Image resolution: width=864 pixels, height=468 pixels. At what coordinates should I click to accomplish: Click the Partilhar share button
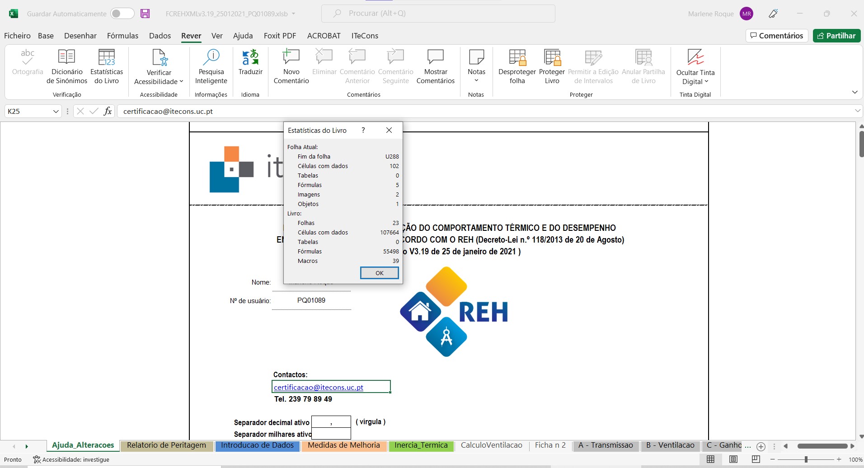(x=836, y=36)
